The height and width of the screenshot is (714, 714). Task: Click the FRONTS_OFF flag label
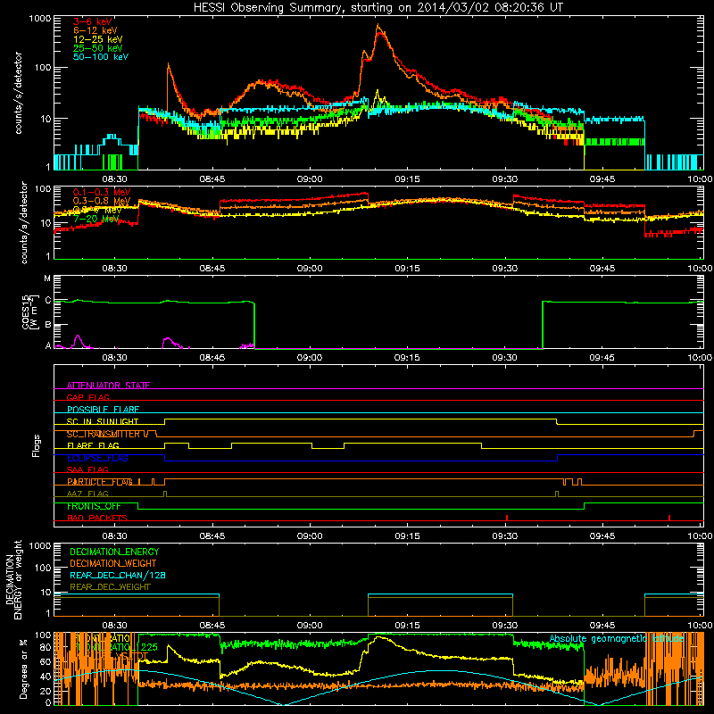(x=94, y=506)
